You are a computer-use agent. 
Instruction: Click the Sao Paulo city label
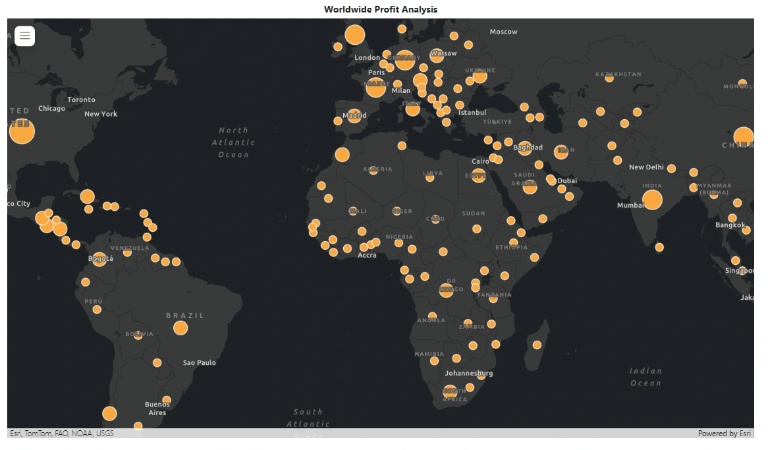pyautogui.click(x=200, y=363)
